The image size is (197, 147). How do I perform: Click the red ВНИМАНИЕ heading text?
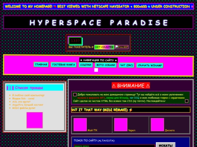point(131,86)
